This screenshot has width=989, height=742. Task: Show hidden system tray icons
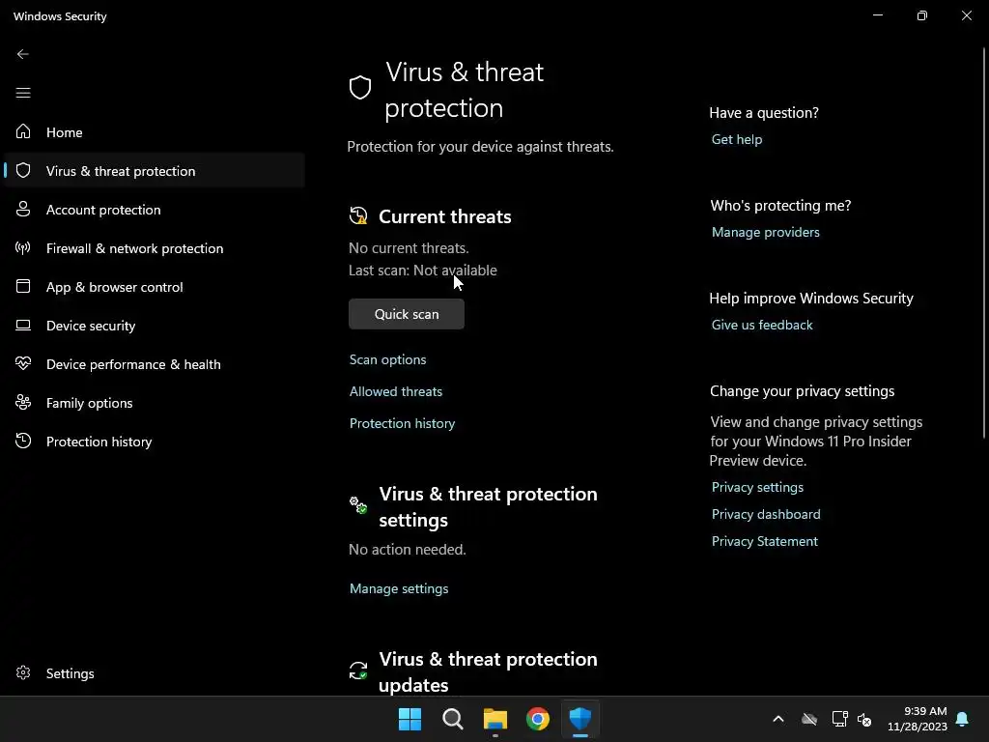pos(778,719)
